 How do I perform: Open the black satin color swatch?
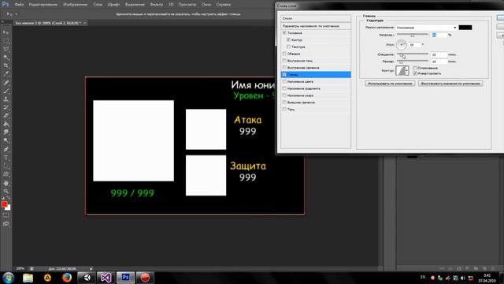[x=465, y=28]
